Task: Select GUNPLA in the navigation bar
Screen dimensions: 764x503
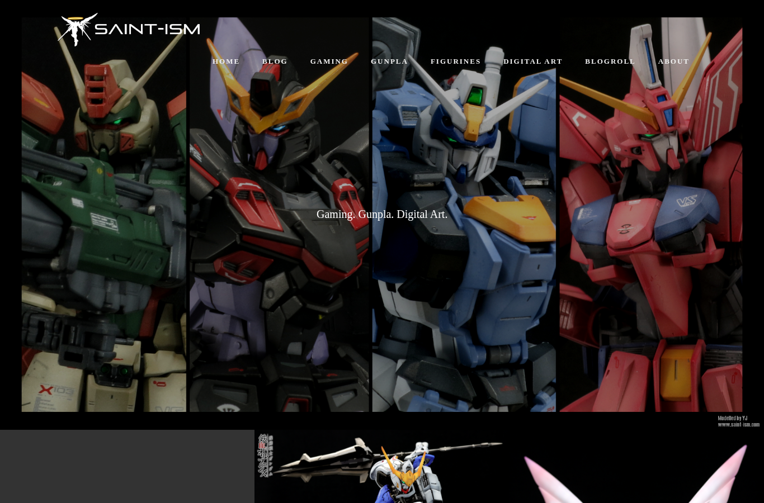Action: [x=389, y=61]
